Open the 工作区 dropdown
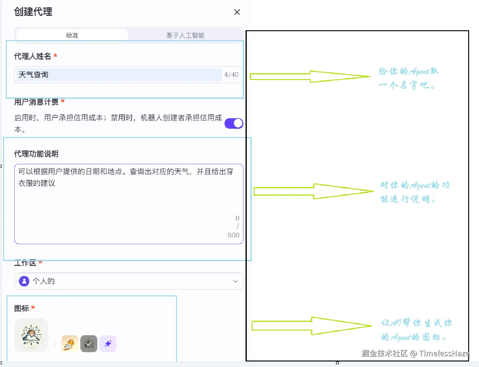The width and height of the screenshot is (479, 367). point(128,281)
